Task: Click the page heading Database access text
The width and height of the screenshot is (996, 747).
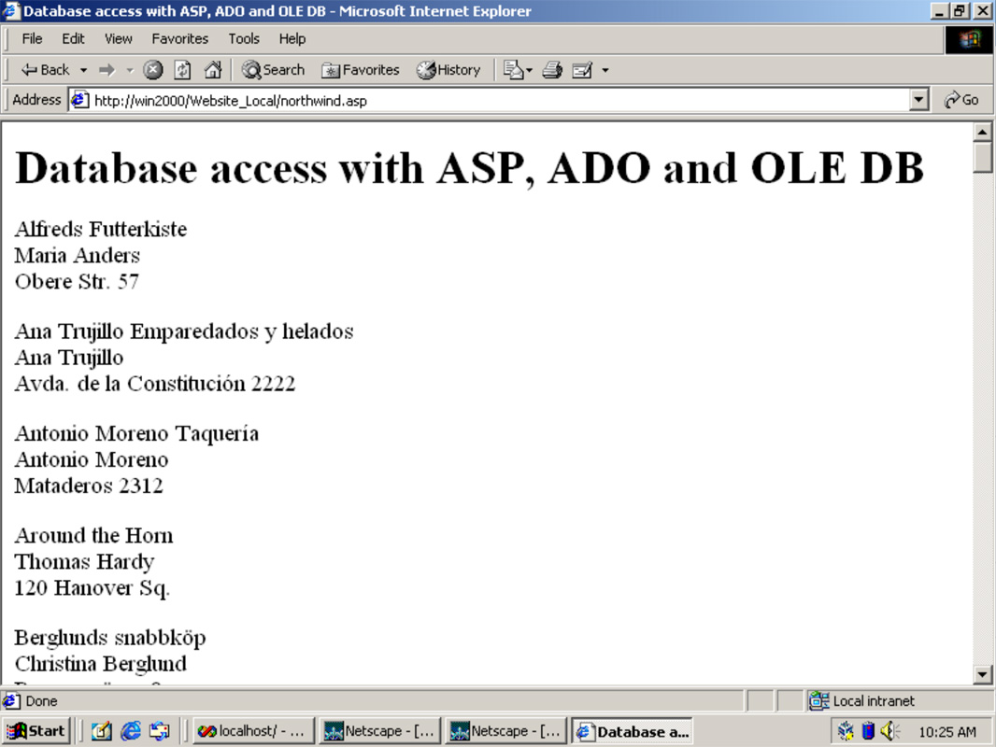Action: [469, 169]
